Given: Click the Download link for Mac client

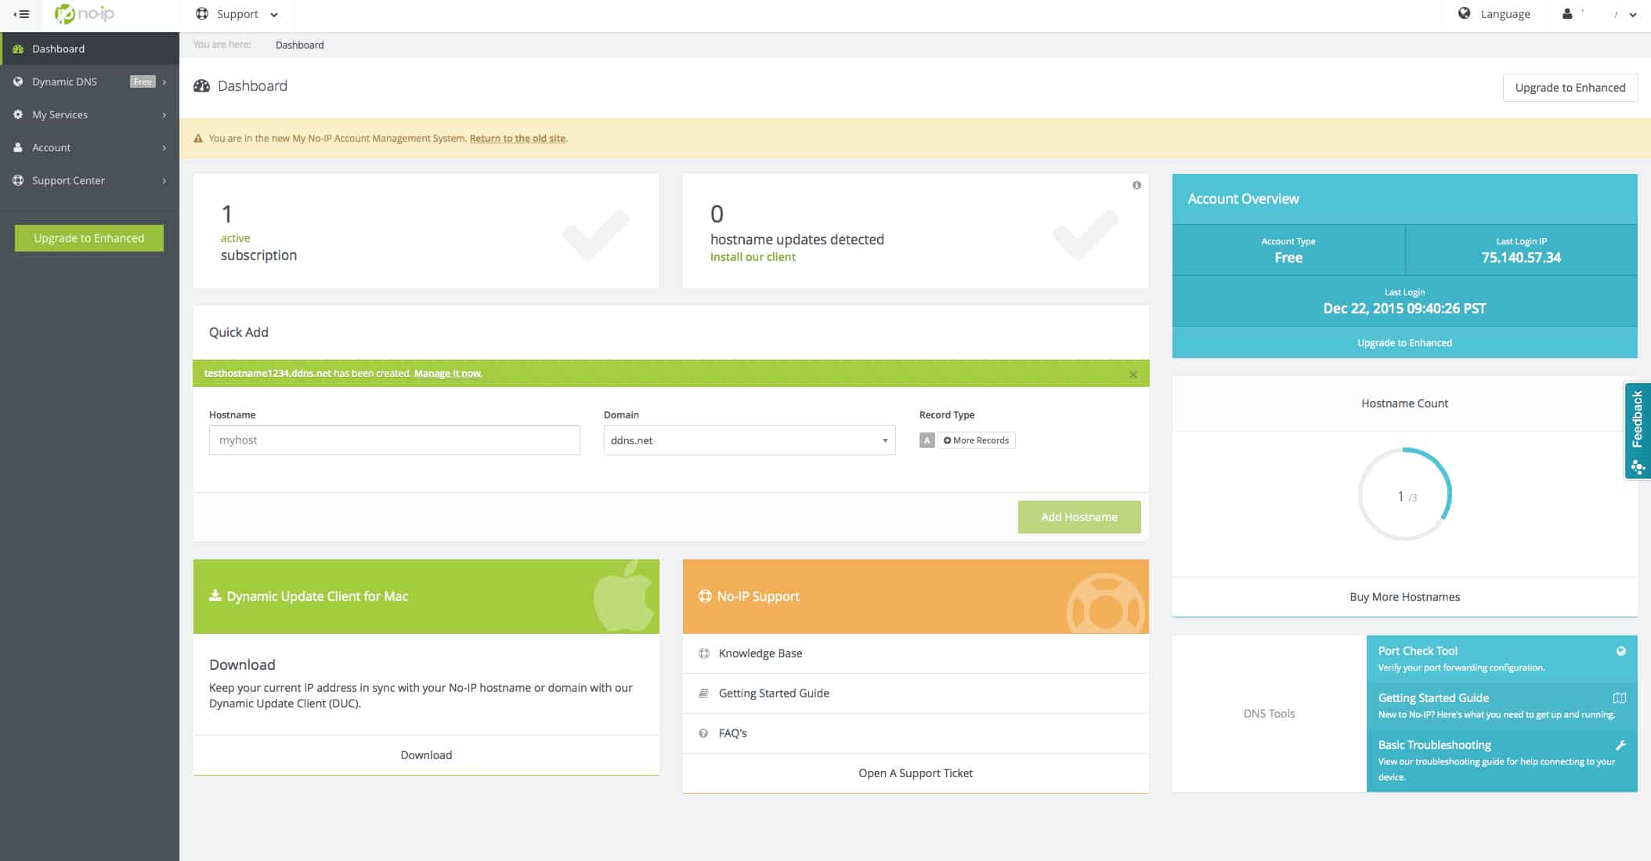Looking at the screenshot, I should [x=426, y=755].
